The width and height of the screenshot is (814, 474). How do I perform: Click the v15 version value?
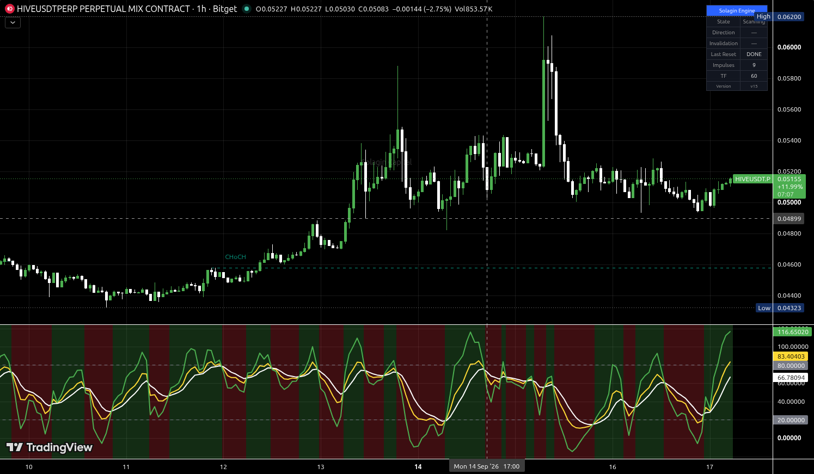click(754, 86)
